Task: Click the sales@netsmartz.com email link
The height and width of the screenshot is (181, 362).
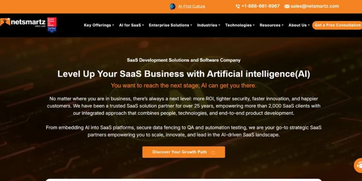Action: click(x=315, y=6)
